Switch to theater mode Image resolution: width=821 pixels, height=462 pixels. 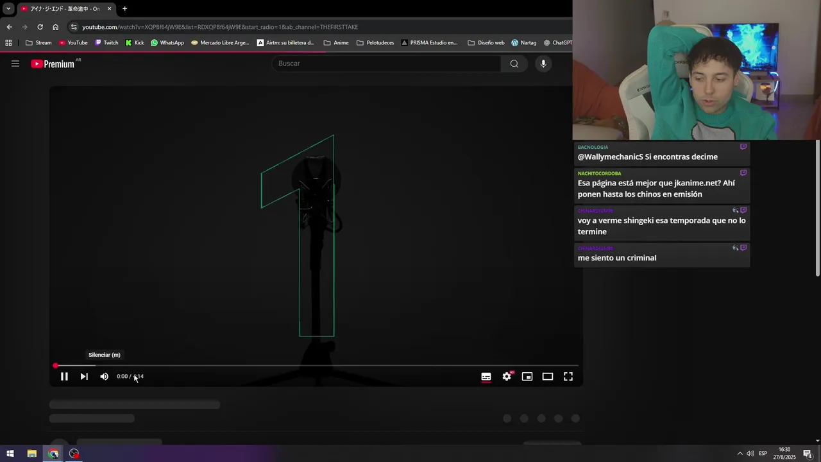click(548, 377)
